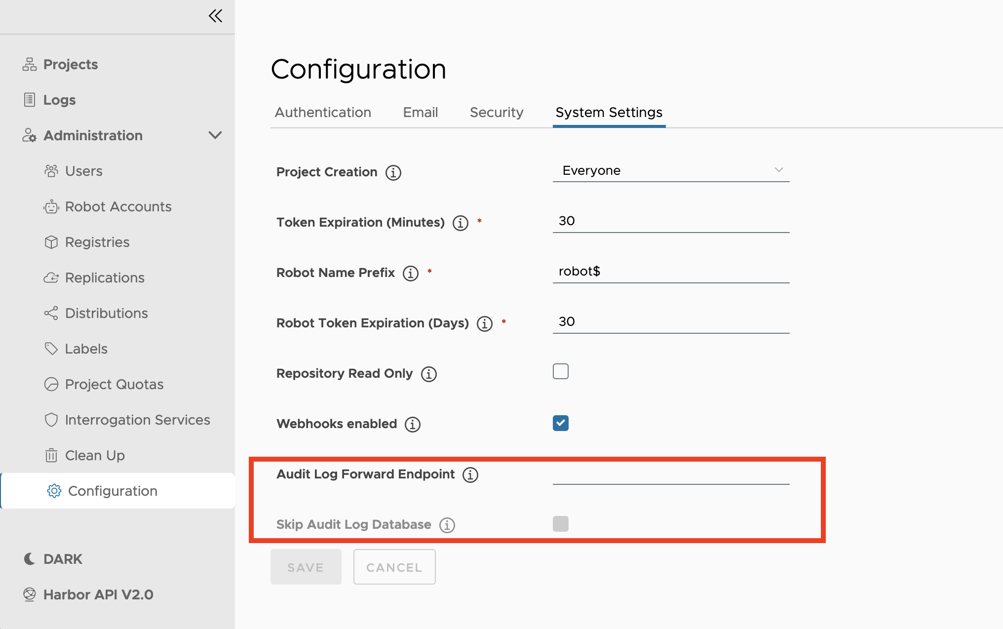The width and height of the screenshot is (1003, 629).
Task: Collapse the sidebar with double-chevron icon
Action: (215, 16)
